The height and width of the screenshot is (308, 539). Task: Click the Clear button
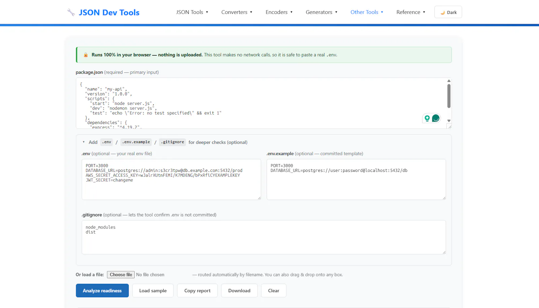click(x=274, y=290)
